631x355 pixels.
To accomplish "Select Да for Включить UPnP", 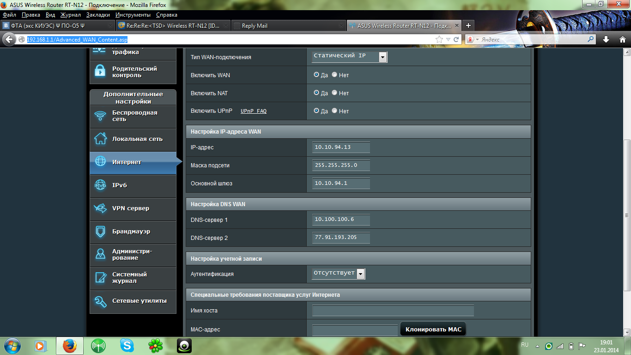I will point(316,110).
